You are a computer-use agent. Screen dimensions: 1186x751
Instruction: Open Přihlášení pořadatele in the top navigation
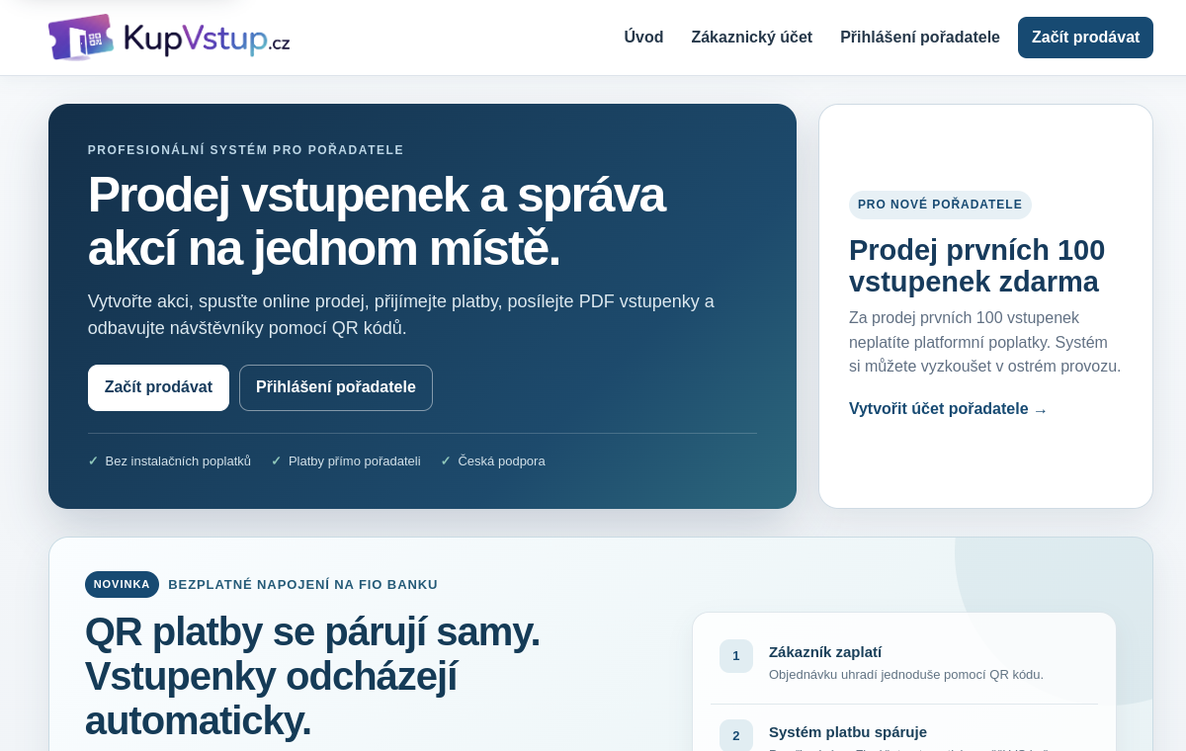click(920, 38)
